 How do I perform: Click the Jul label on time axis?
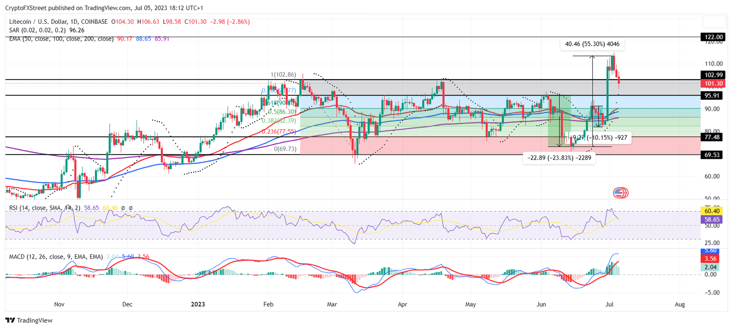(x=609, y=304)
